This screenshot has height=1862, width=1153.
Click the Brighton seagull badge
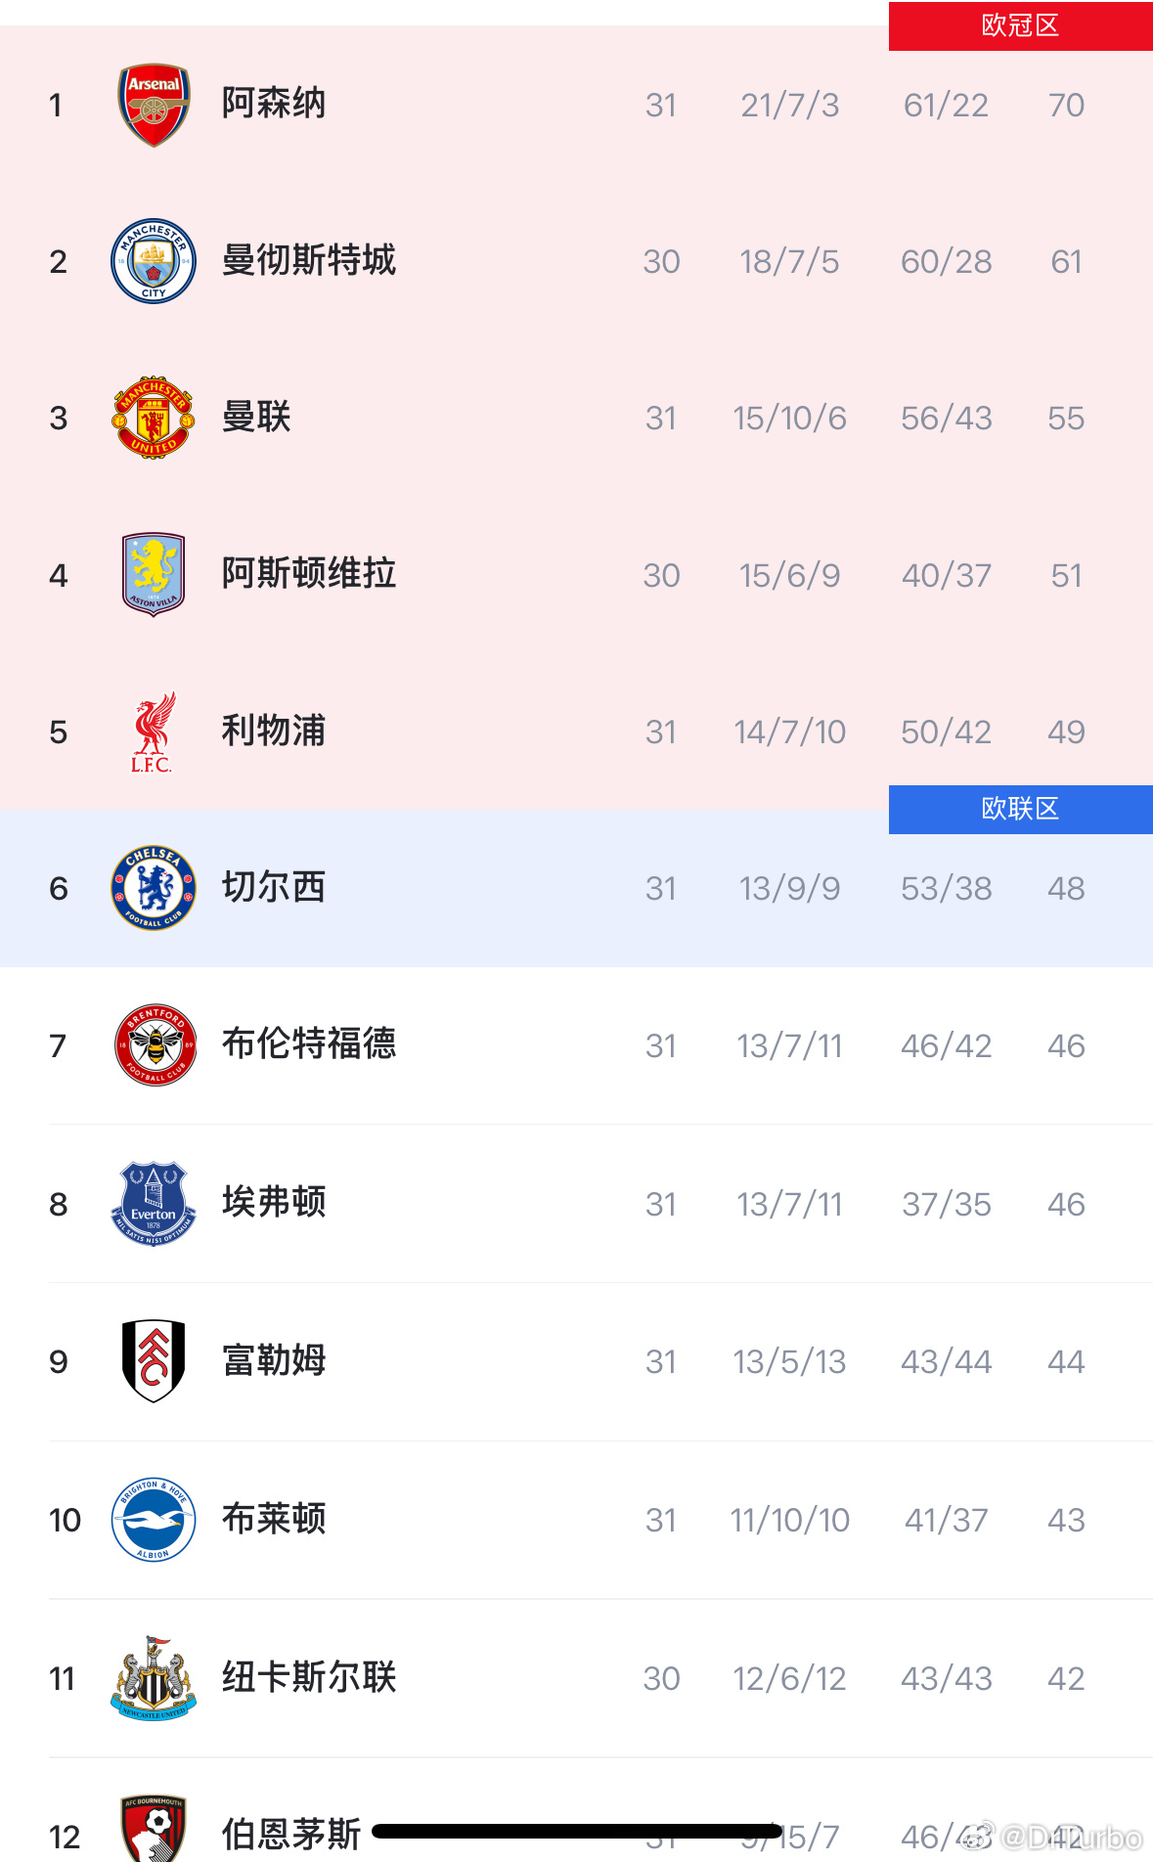(x=153, y=1520)
